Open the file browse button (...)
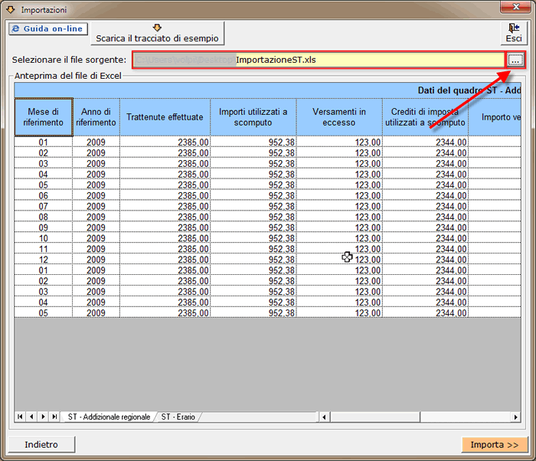Viewport: 536px width, 461px height. click(515, 60)
